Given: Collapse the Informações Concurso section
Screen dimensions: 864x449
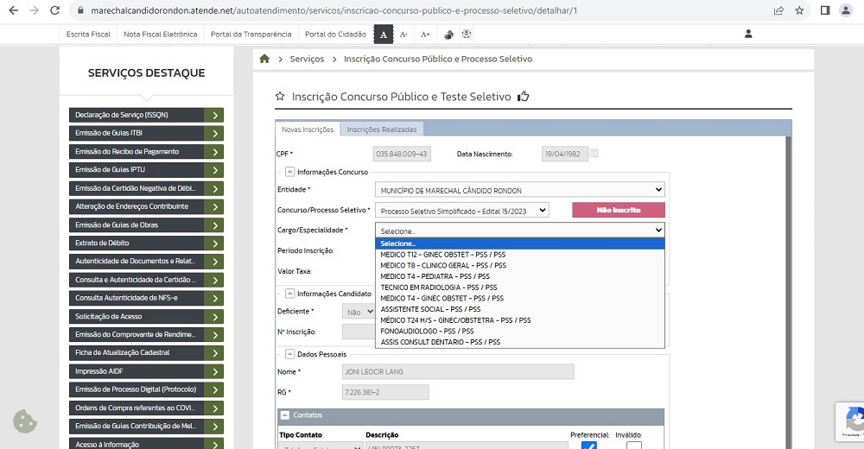Looking at the screenshot, I should point(289,172).
